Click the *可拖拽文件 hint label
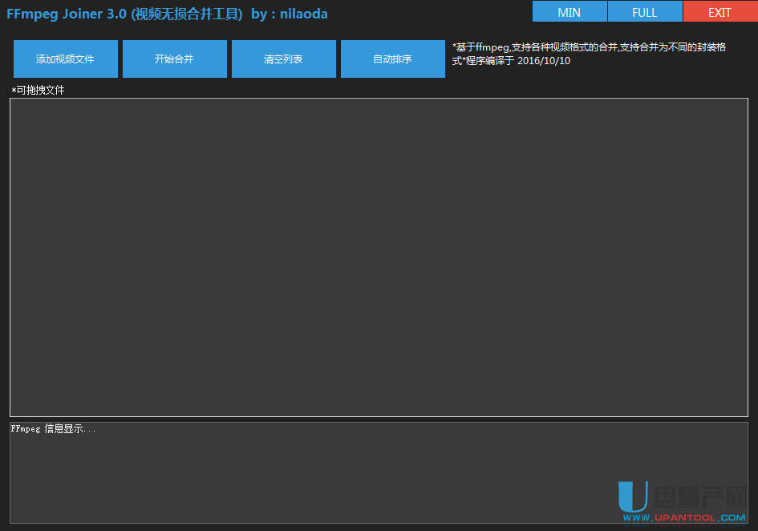 pyautogui.click(x=39, y=90)
